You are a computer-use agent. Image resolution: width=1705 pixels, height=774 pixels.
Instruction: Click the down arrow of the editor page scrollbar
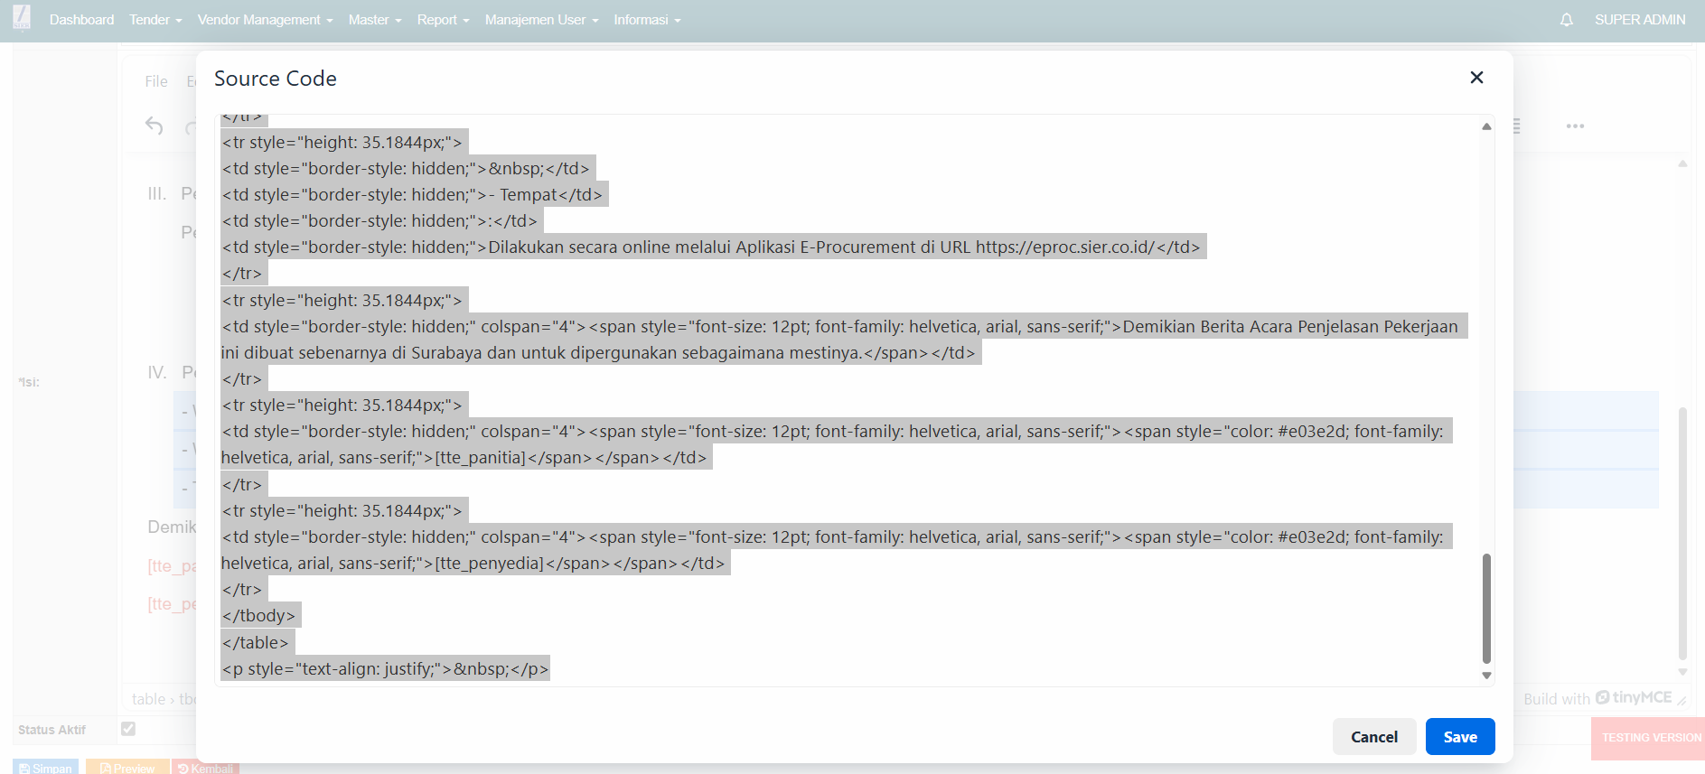click(1682, 672)
